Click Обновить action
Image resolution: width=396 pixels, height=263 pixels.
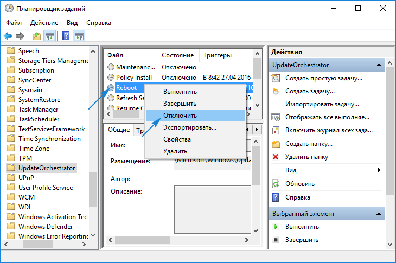pos(300,184)
